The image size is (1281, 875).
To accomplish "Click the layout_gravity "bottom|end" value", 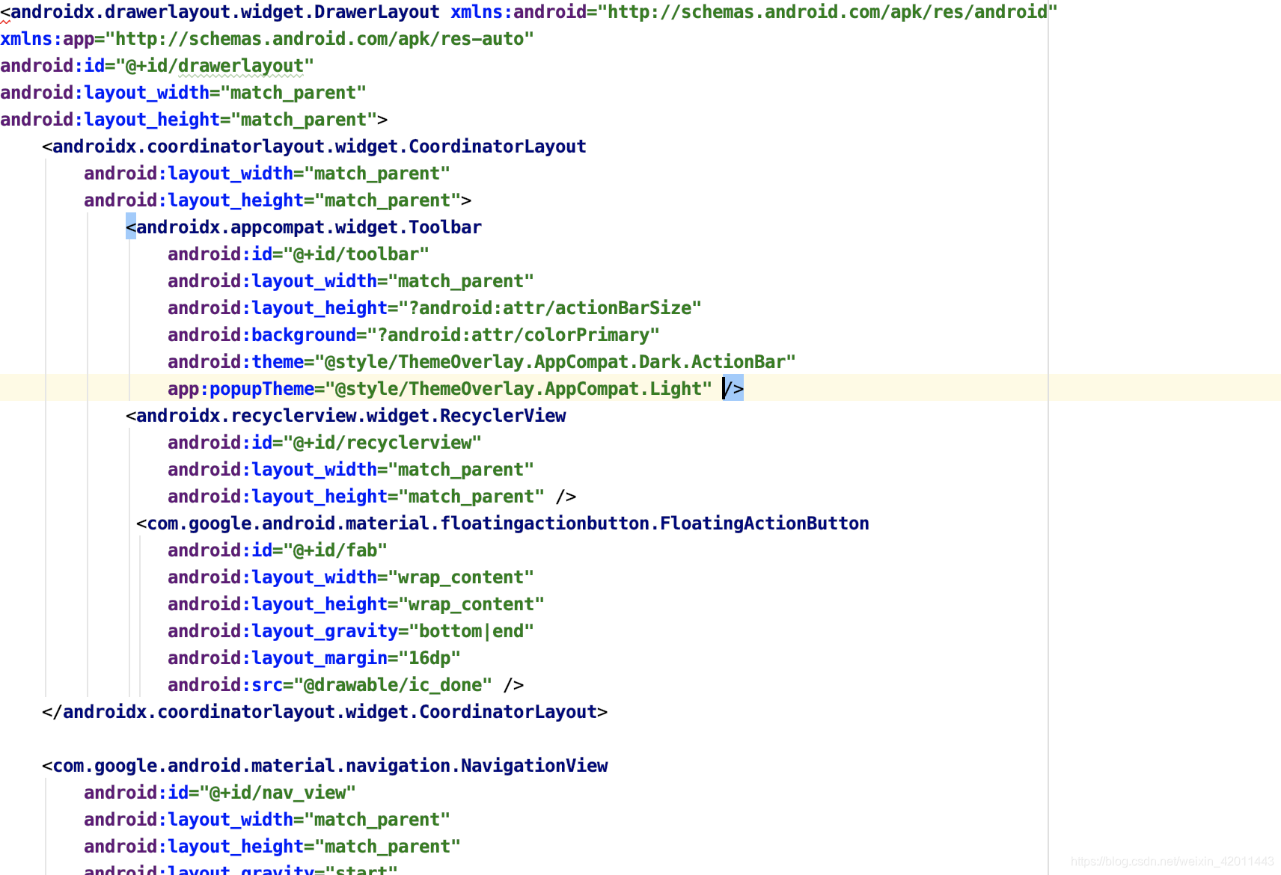I will pyautogui.click(x=471, y=631).
